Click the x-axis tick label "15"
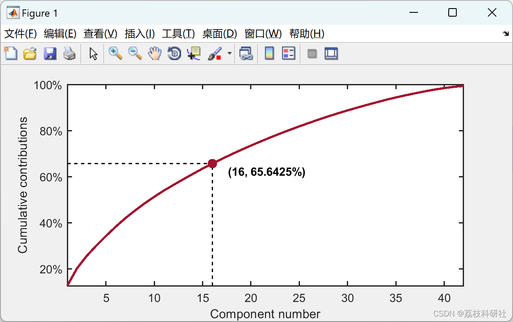 [203, 298]
